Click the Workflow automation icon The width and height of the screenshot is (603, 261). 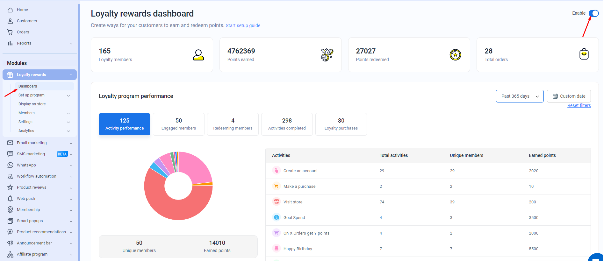click(x=10, y=176)
